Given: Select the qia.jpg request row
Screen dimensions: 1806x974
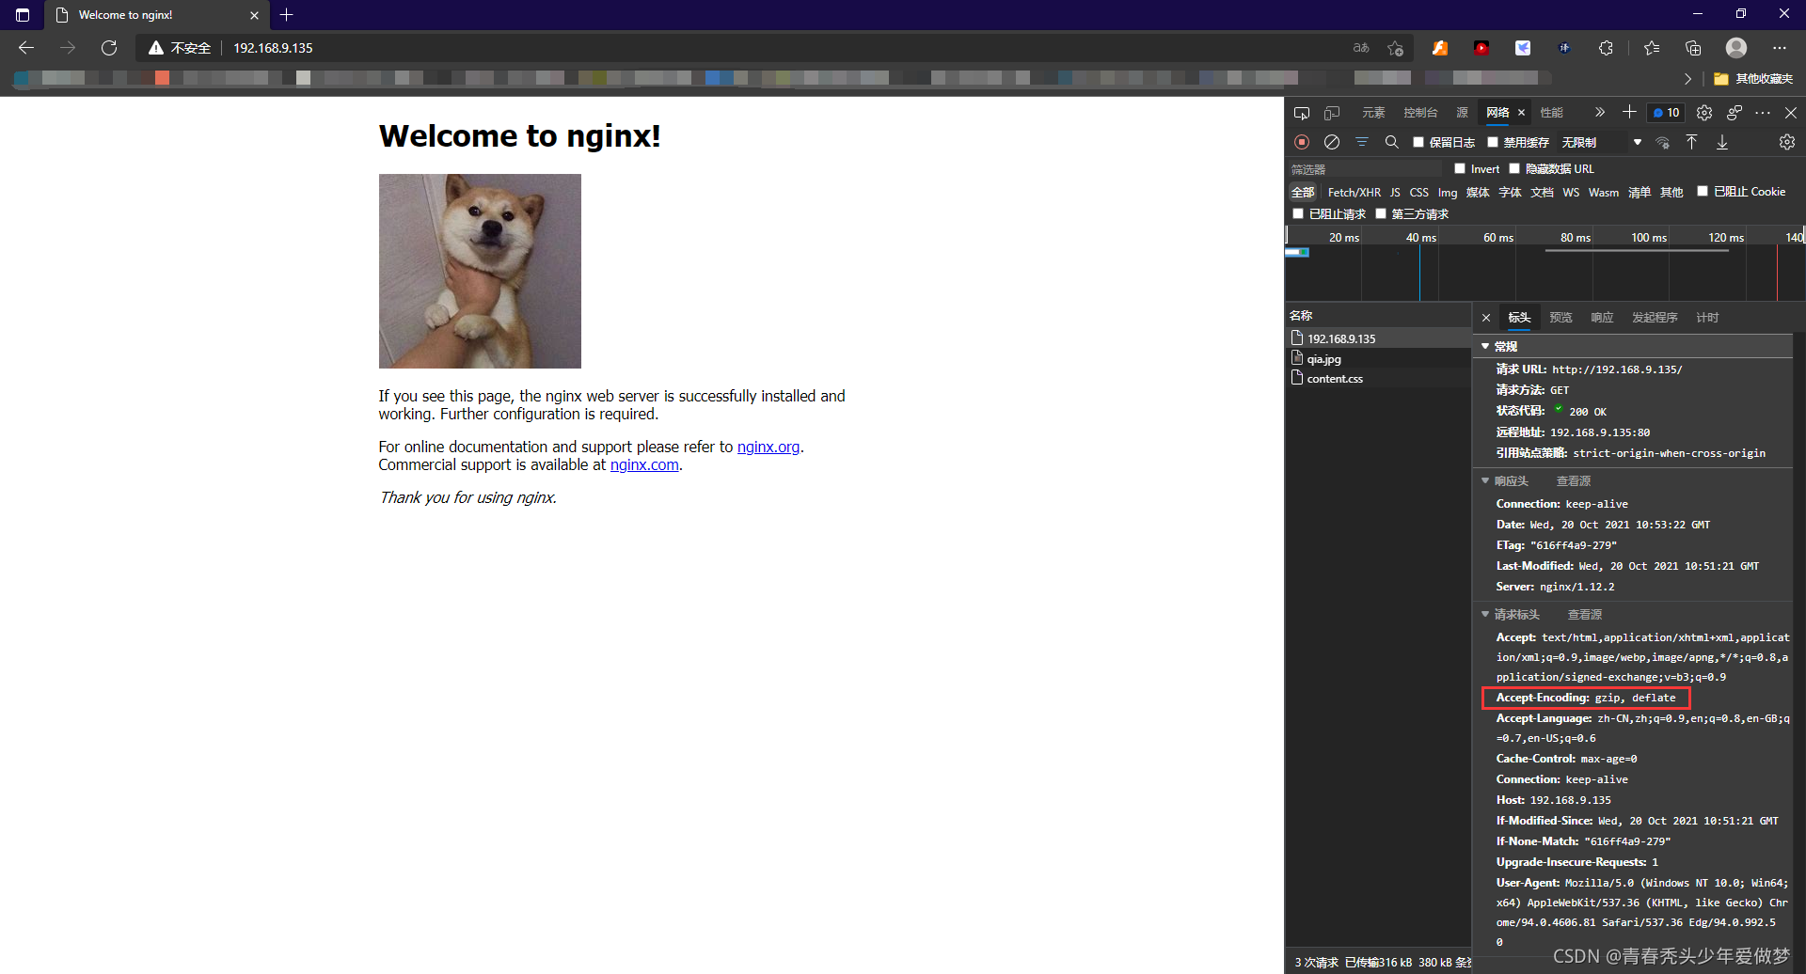Looking at the screenshot, I should coord(1378,358).
